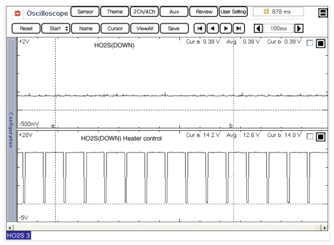Image resolution: width=334 pixels, height=245 pixels.
Task: Jump to first waveform frame
Action: pyautogui.click(x=199, y=29)
